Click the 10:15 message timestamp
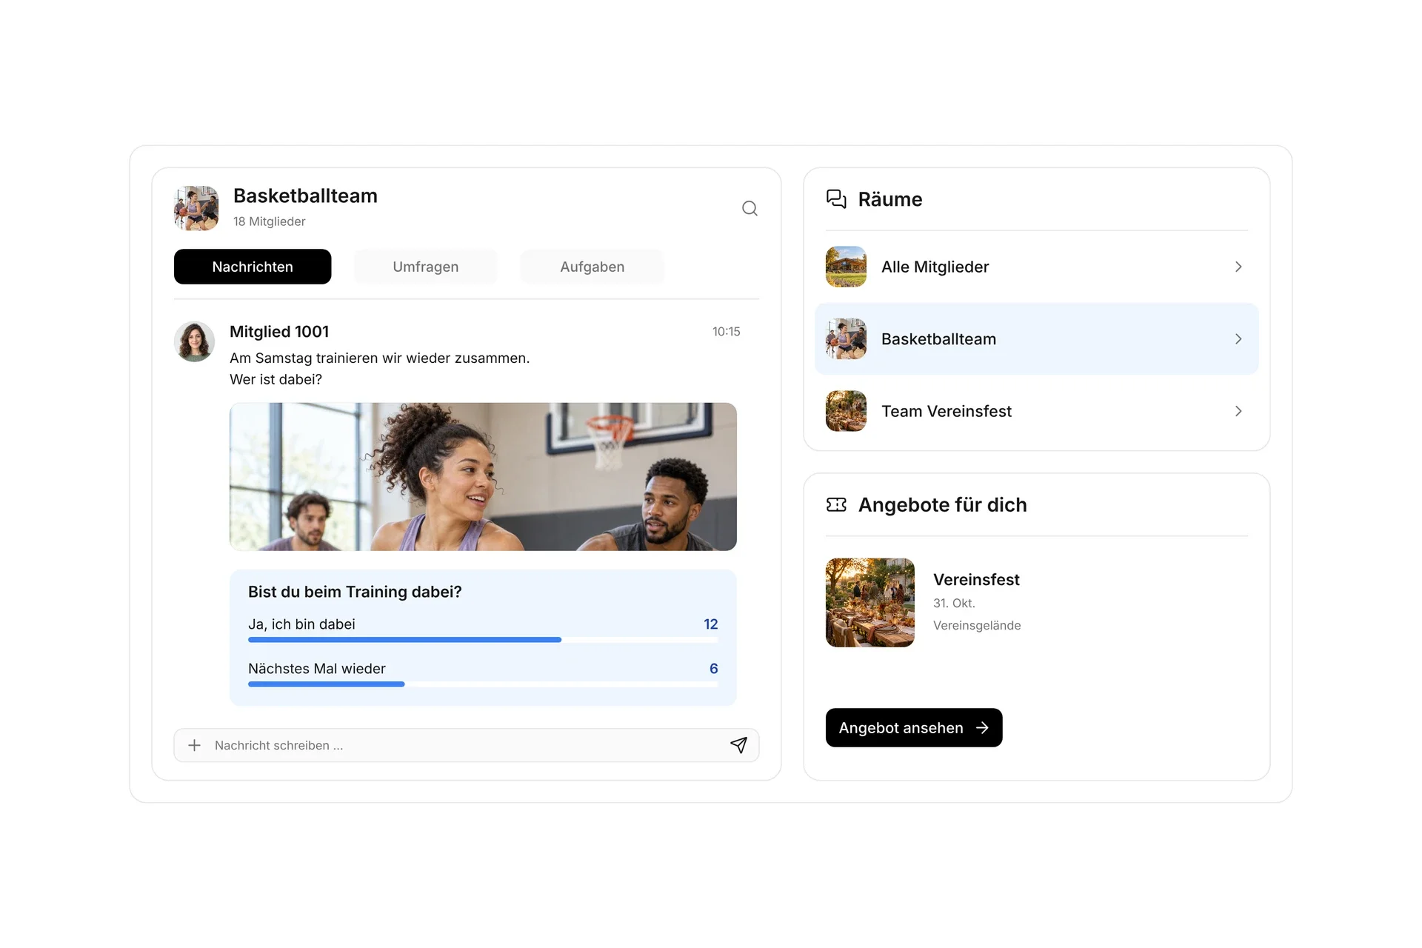1422x948 pixels. (726, 332)
